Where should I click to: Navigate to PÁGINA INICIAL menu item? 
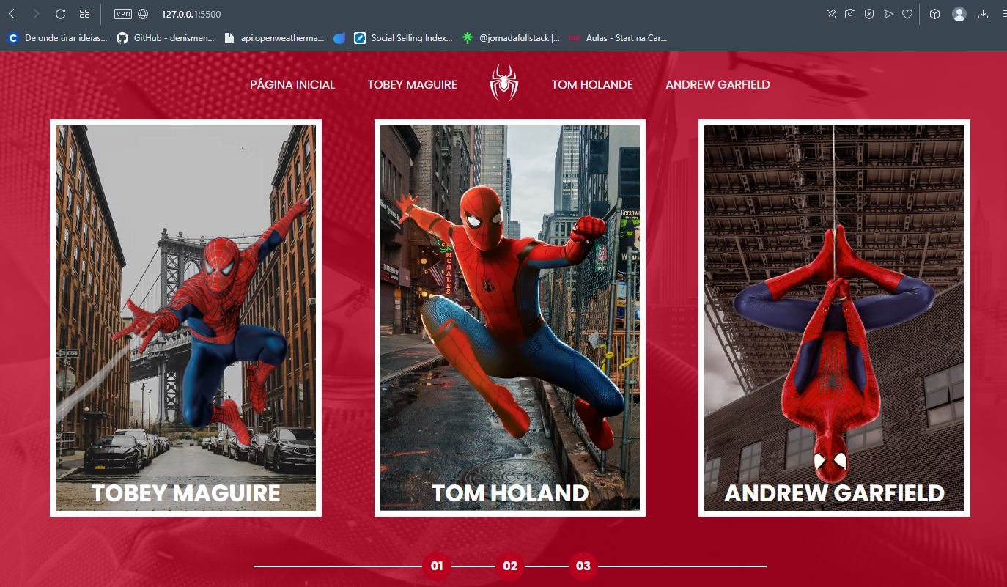(x=292, y=85)
